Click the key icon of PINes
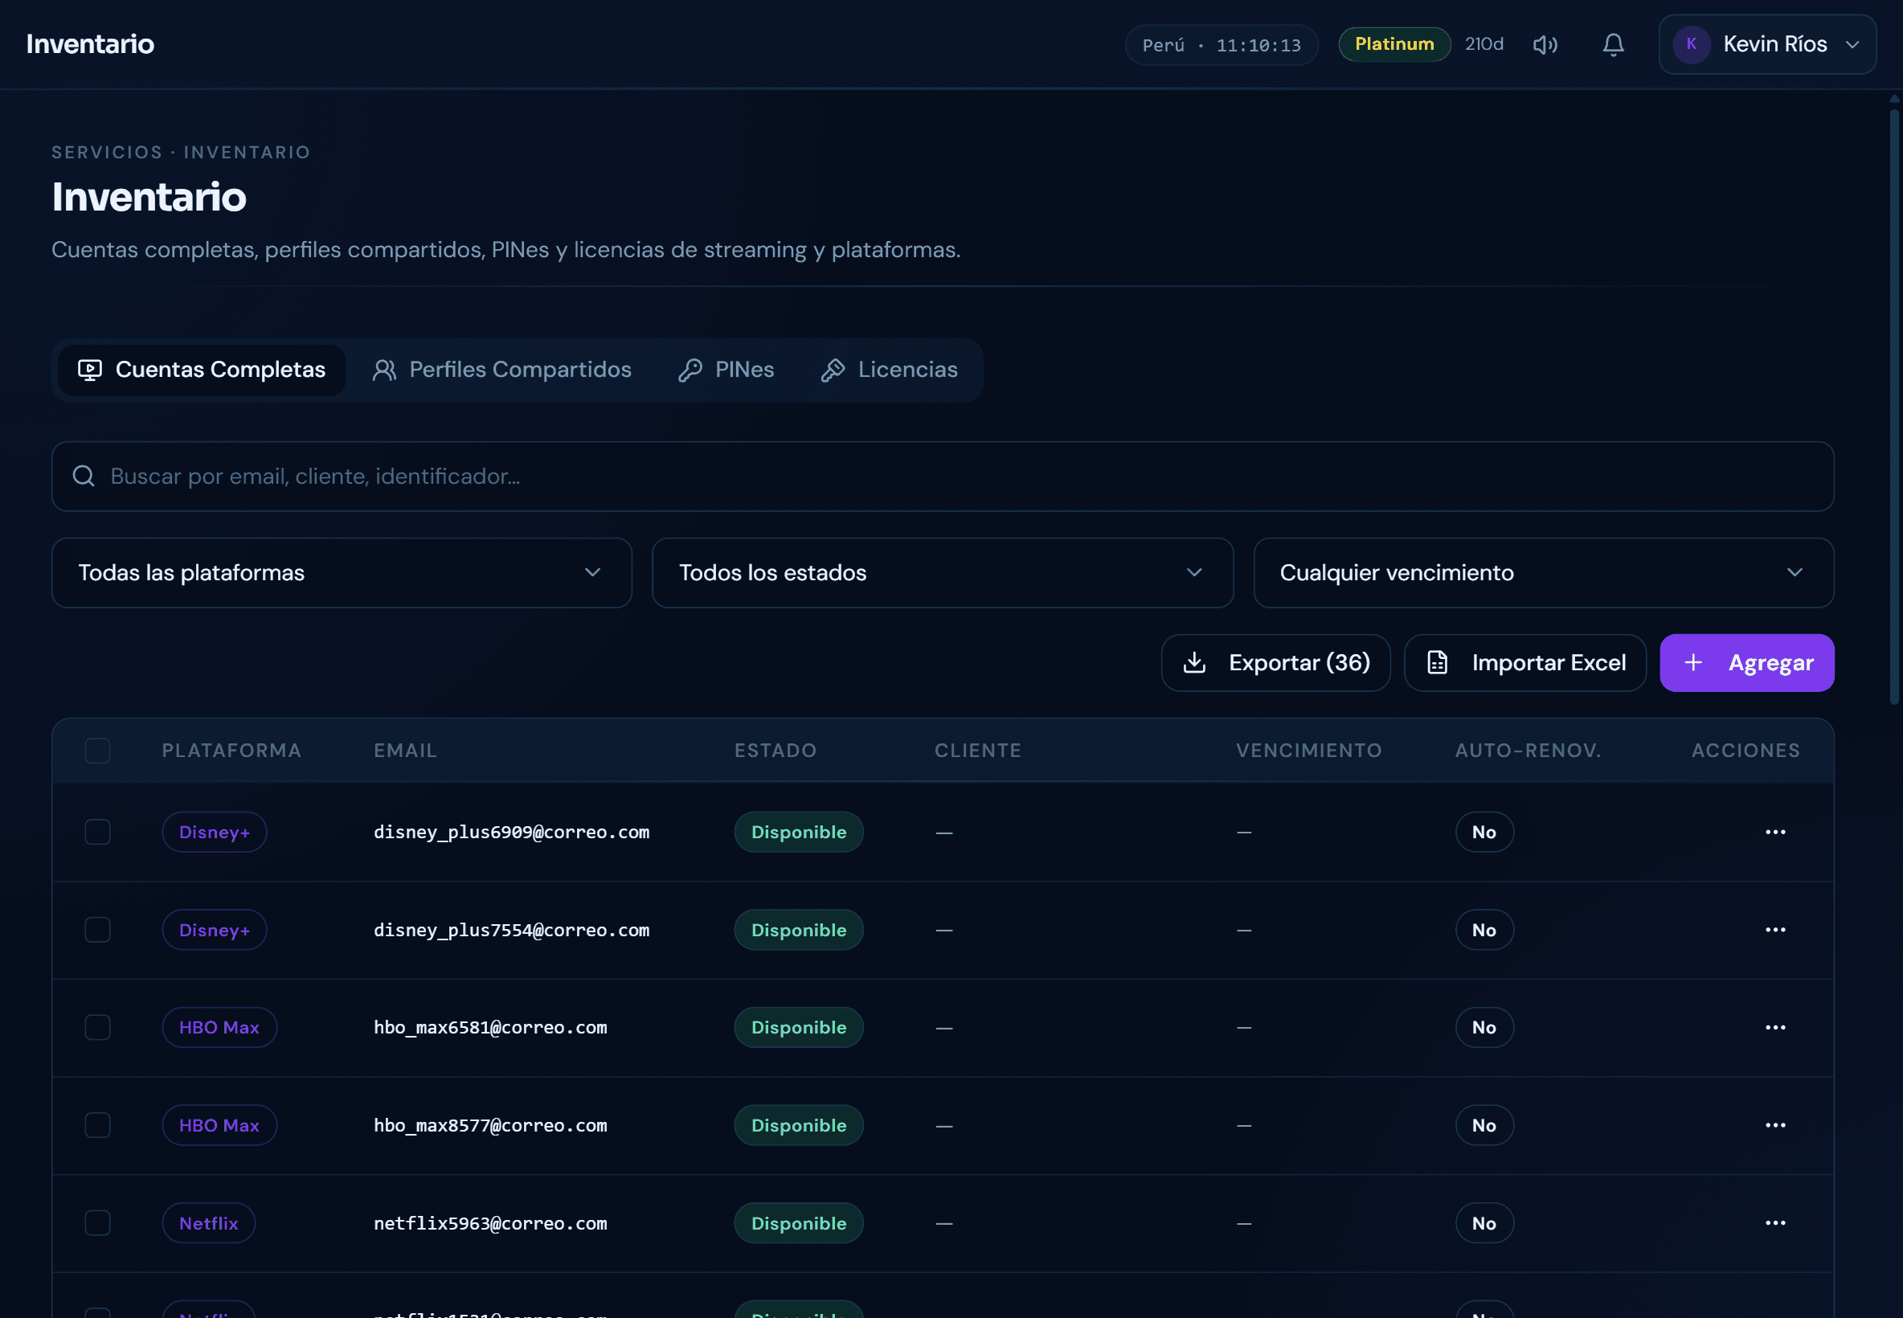 [690, 370]
